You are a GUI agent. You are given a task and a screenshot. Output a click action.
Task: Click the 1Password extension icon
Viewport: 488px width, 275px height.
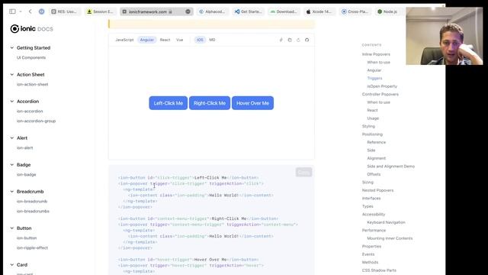[x=41, y=11]
